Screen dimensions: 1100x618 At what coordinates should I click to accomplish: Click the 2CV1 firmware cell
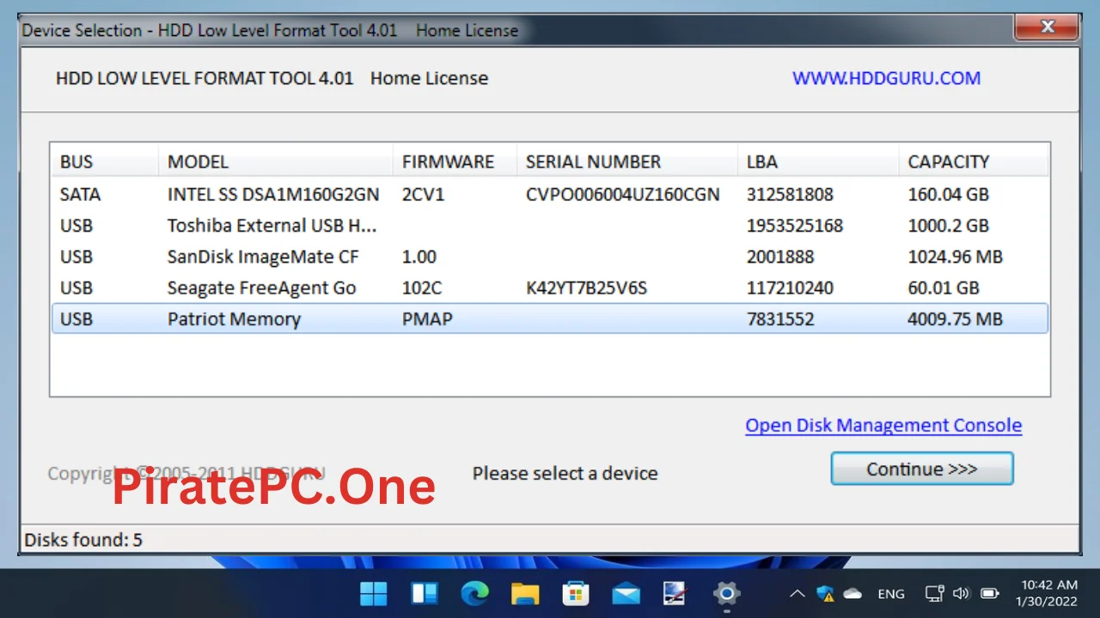tap(423, 194)
